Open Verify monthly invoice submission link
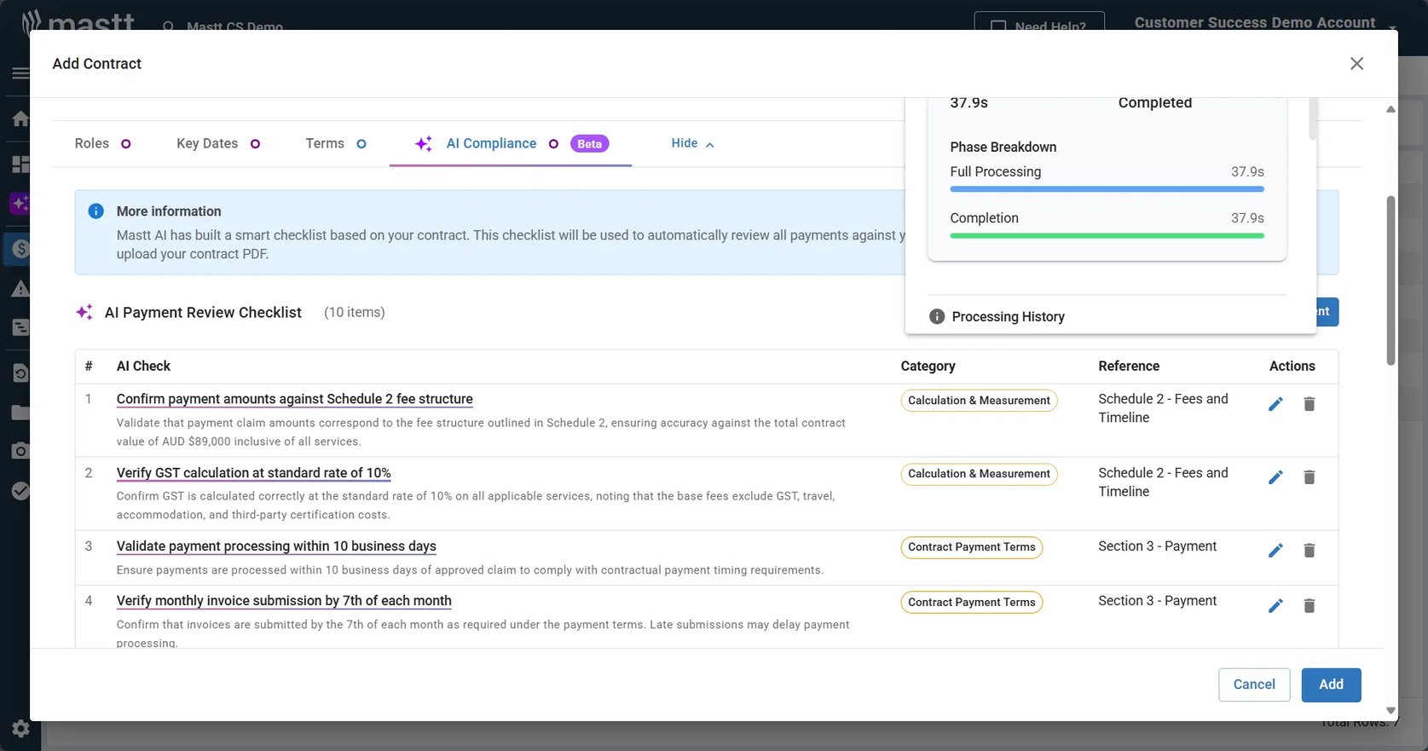Image resolution: width=1428 pixels, height=751 pixels. [284, 601]
